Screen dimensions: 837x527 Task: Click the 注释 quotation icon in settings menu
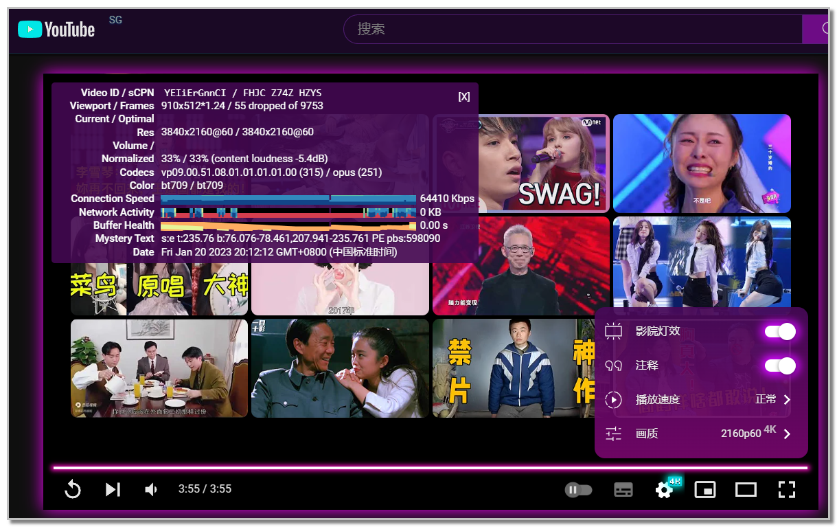[613, 366]
